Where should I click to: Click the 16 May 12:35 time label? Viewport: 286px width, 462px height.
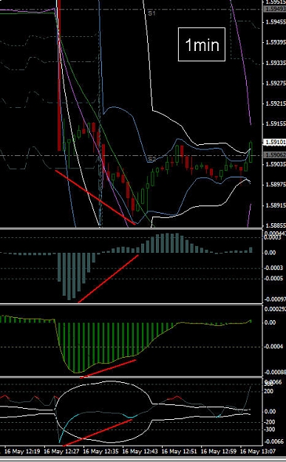click(101, 452)
